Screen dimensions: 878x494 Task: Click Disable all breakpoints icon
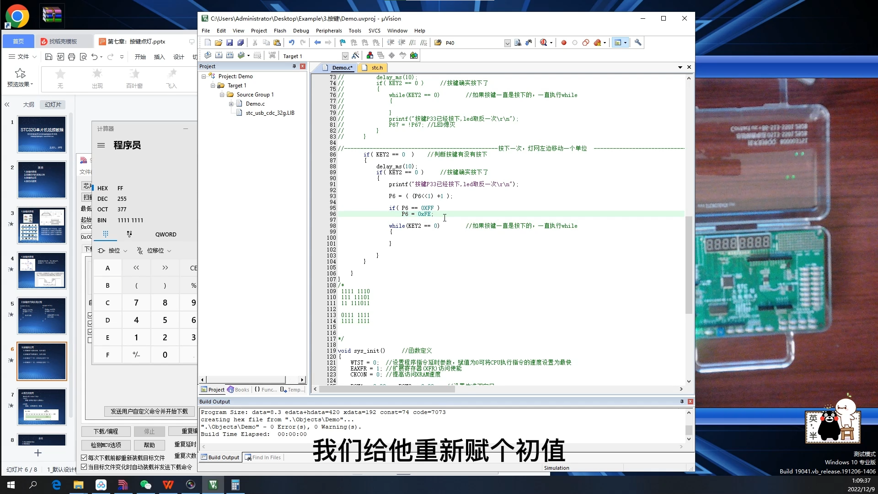coord(586,43)
